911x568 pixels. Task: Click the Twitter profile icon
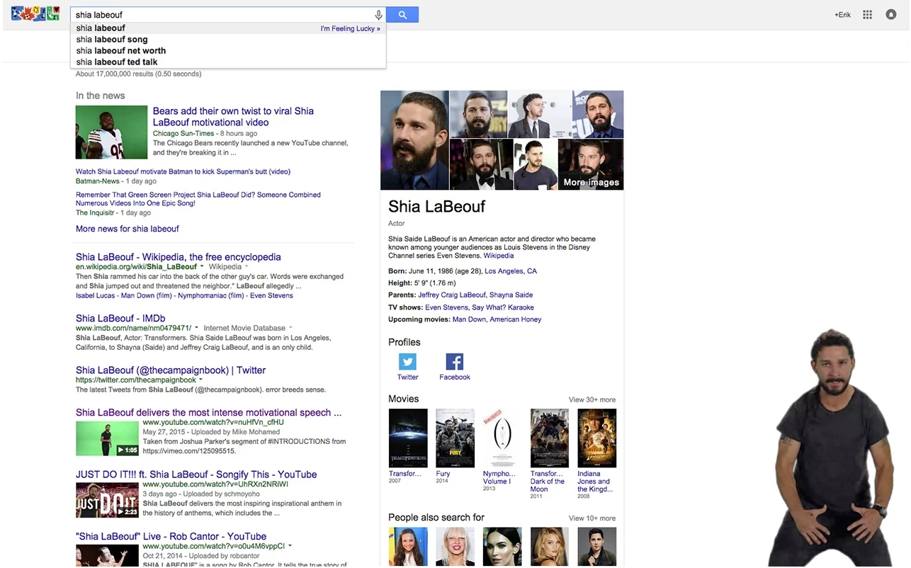(407, 362)
